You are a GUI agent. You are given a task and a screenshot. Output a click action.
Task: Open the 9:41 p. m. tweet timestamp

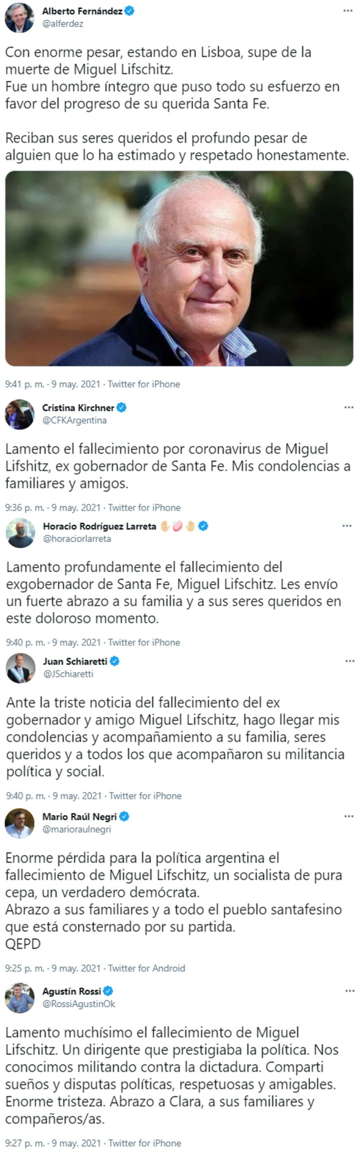point(25,384)
